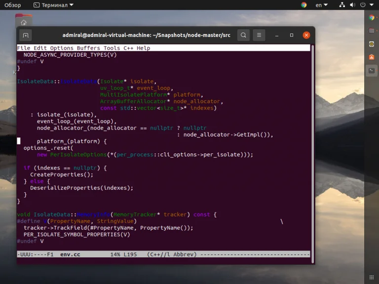This screenshot has height=284, width=379.
Task: Expand the 'en' keyboard layout dropdown
Action: point(322,5)
